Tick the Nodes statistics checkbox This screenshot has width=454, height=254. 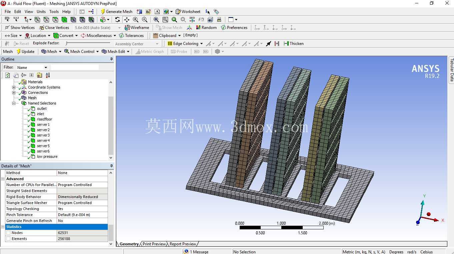[8, 233]
